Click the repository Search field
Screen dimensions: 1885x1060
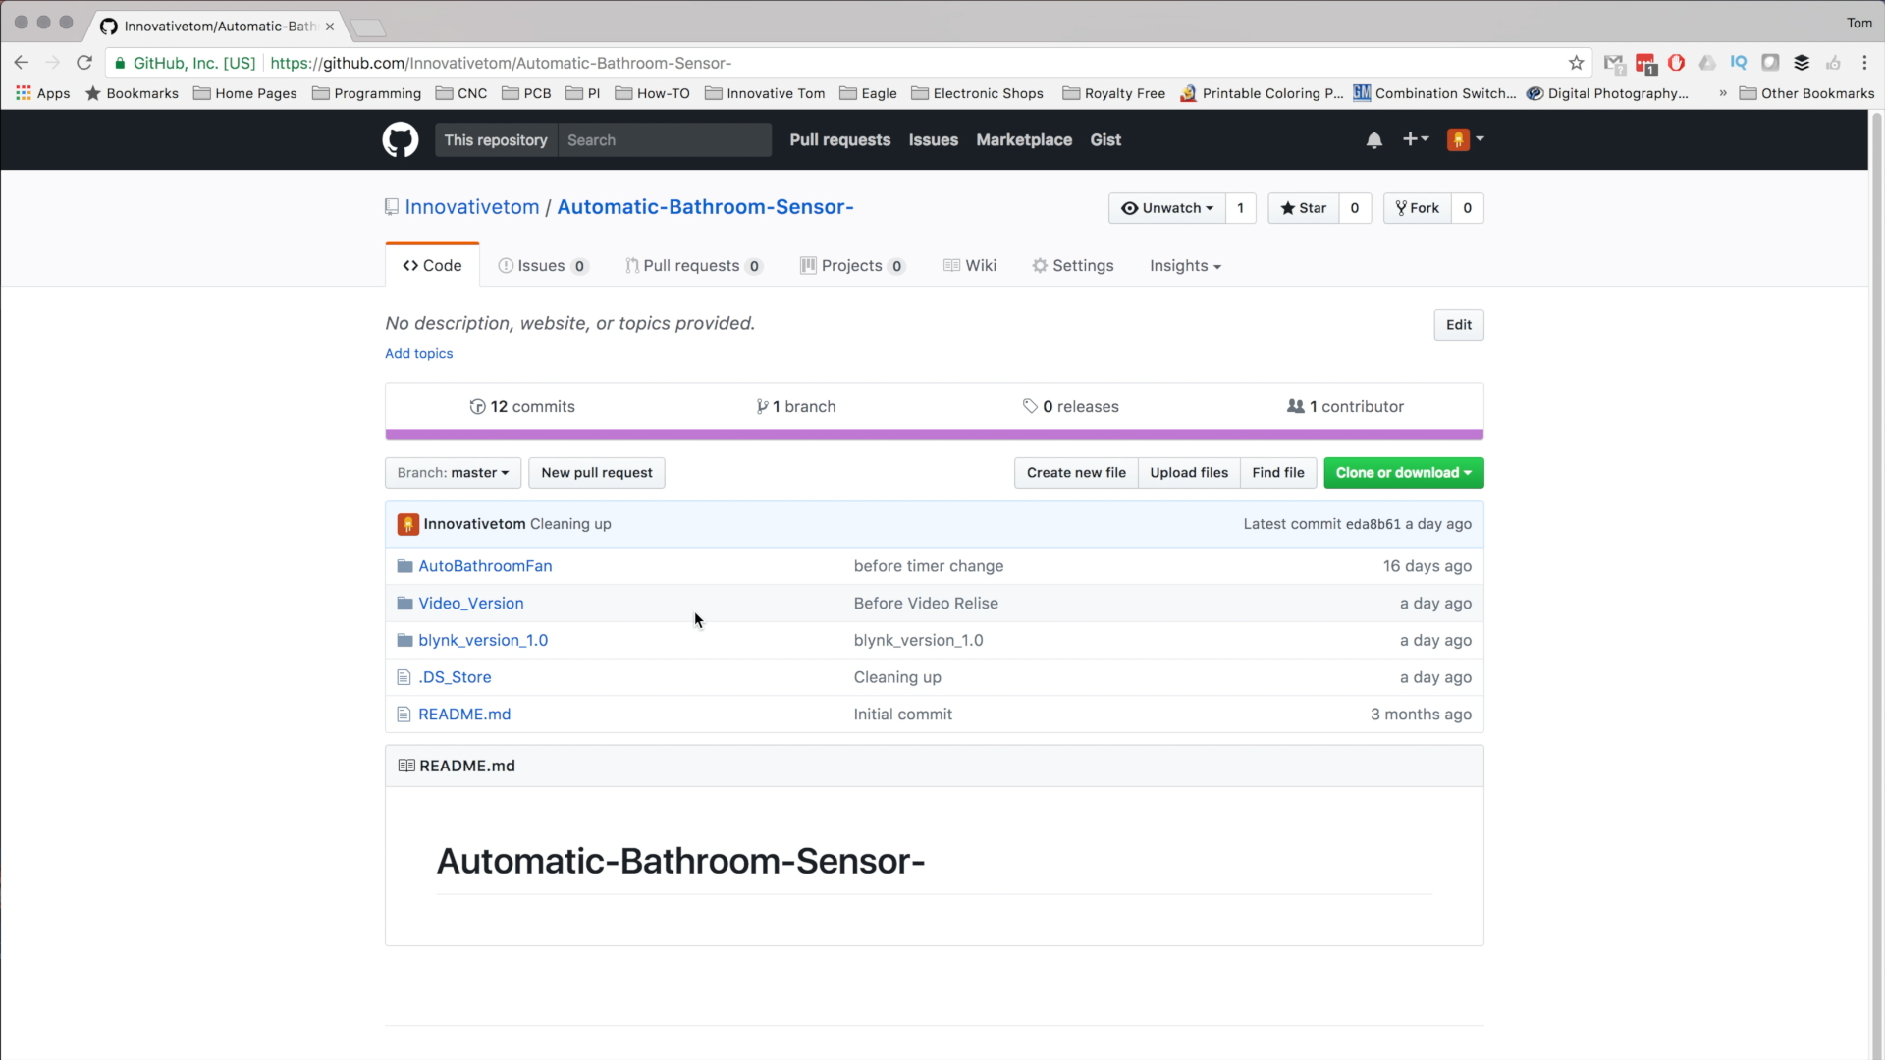(x=664, y=140)
